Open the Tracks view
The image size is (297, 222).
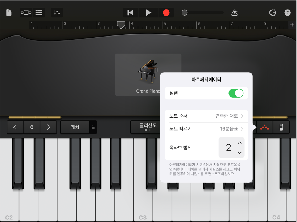pyautogui.click(x=39, y=12)
